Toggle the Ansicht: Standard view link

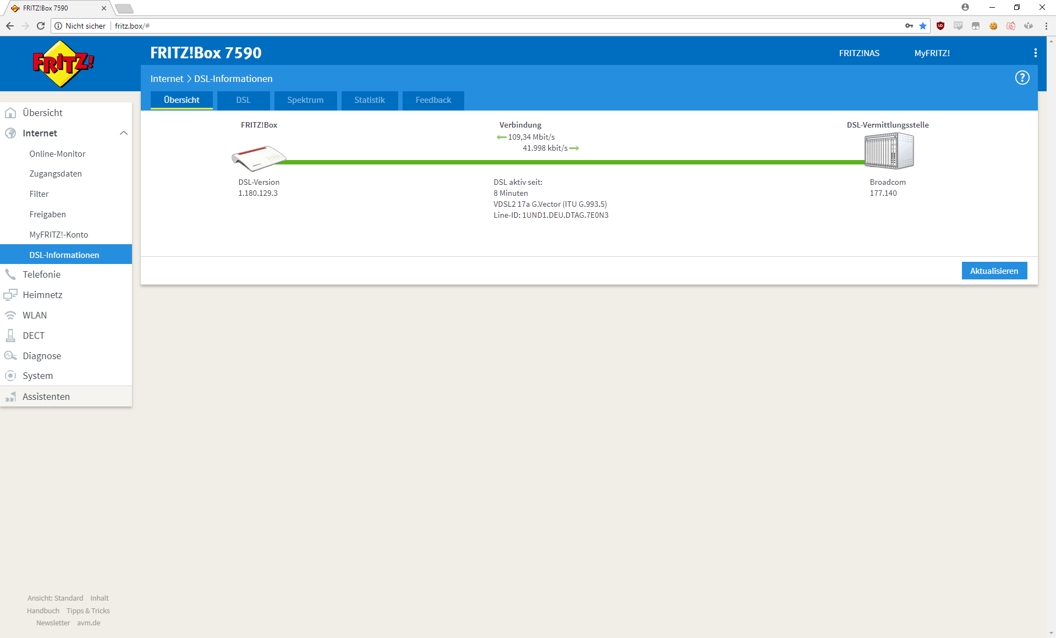tap(55, 598)
